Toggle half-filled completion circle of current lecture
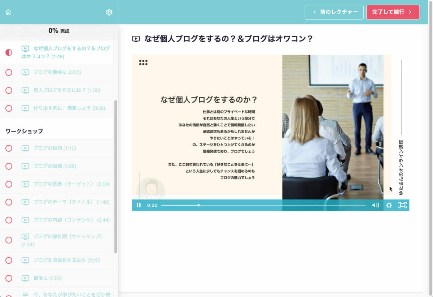This screenshot has height=297, width=433. point(9,52)
